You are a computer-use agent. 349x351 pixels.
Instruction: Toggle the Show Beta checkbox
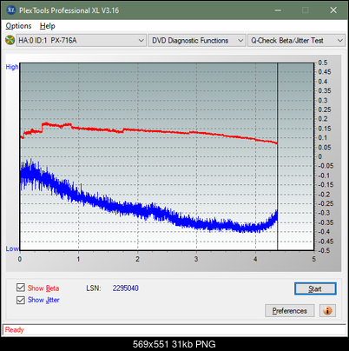21,288
